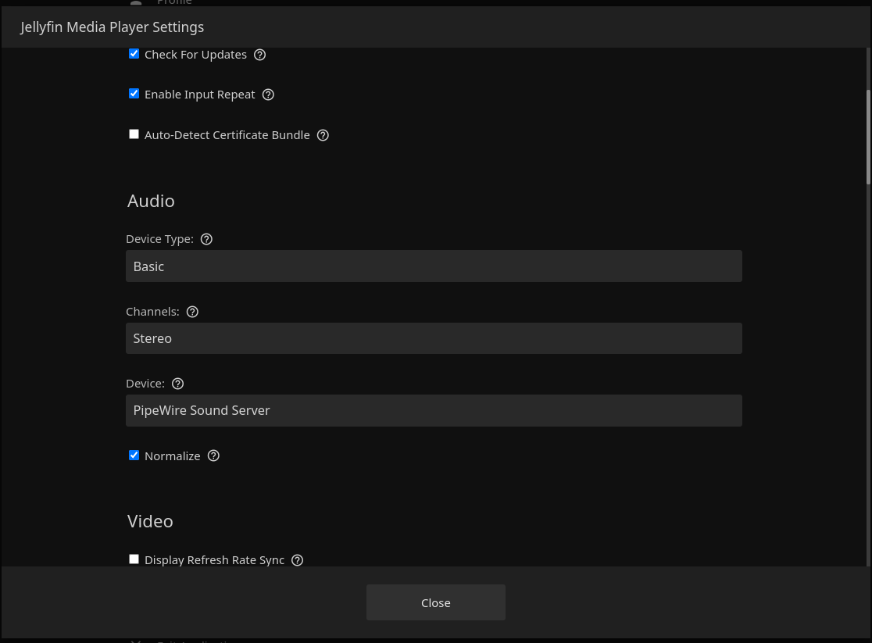Toggle the Normalize audio checkbox
Image resolution: width=872 pixels, height=643 pixels.
pyautogui.click(x=134, y=455)
